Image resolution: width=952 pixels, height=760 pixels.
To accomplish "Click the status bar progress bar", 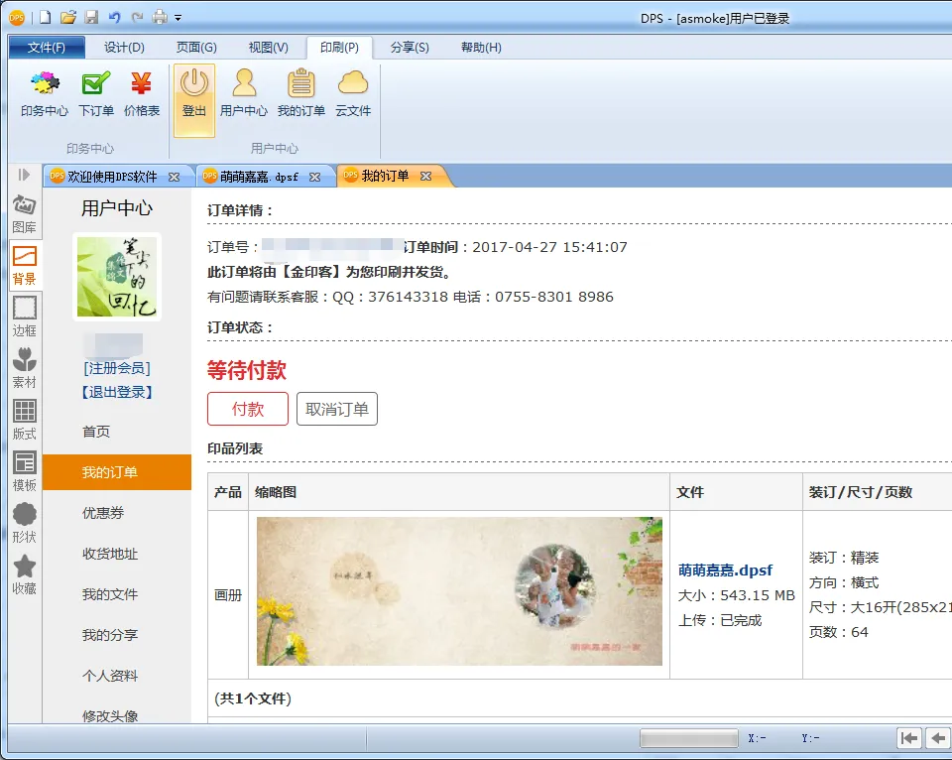I will [689, 738].
